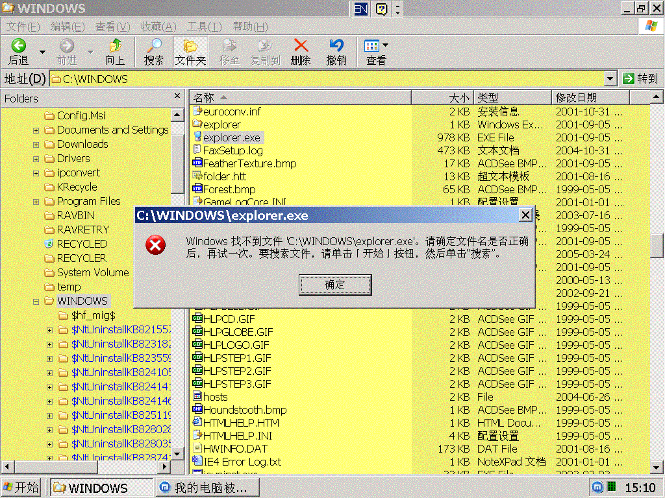Viewport: 665px width, 498px height.
Task: Select the folder.htt file icon
Action: [197, 176]
